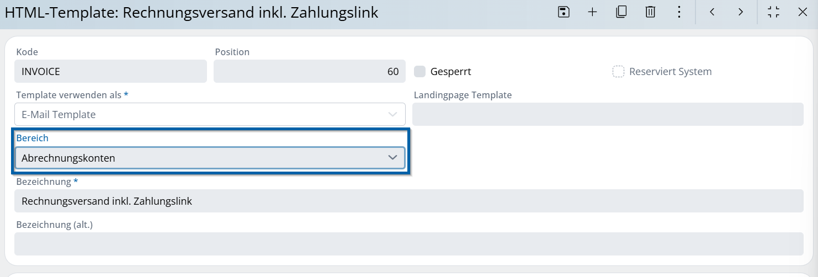This screenshot has width=818, height=277.
Task: Go to next record arrow
Action: (x=741, y=12)
